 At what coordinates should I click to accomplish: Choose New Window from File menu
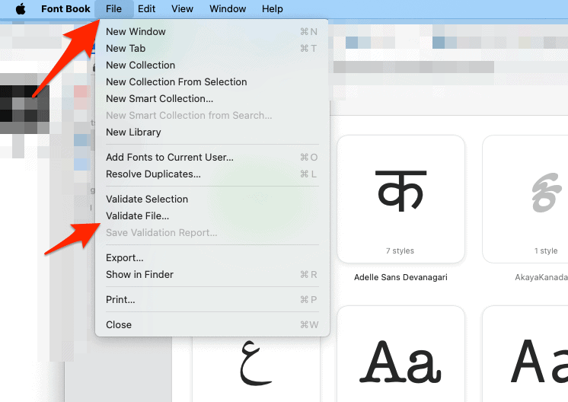(x=136, y=32)
